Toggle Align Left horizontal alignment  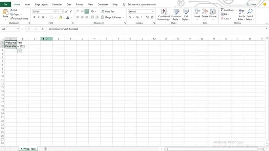78,17
